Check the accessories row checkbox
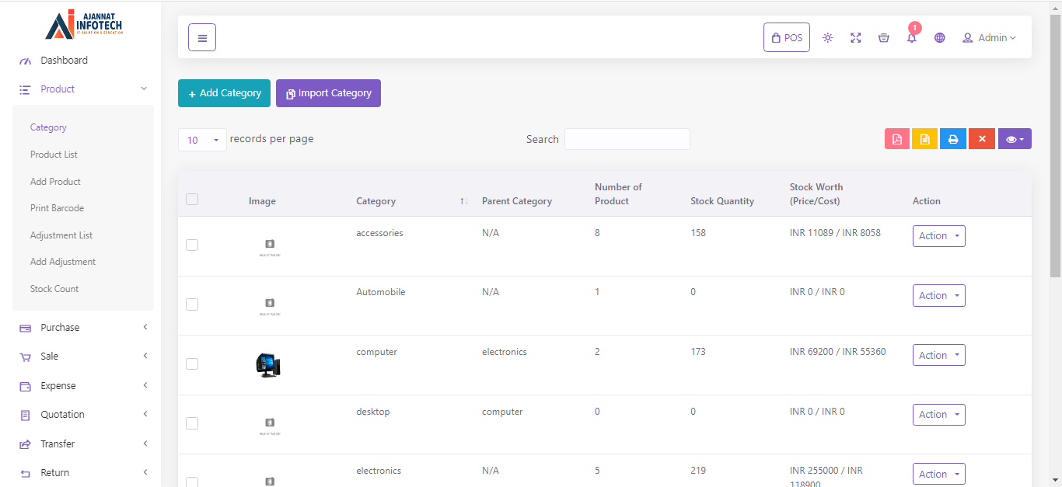Image resolution: width=1062 pixels, height=487 pixels. coord(192,245)
